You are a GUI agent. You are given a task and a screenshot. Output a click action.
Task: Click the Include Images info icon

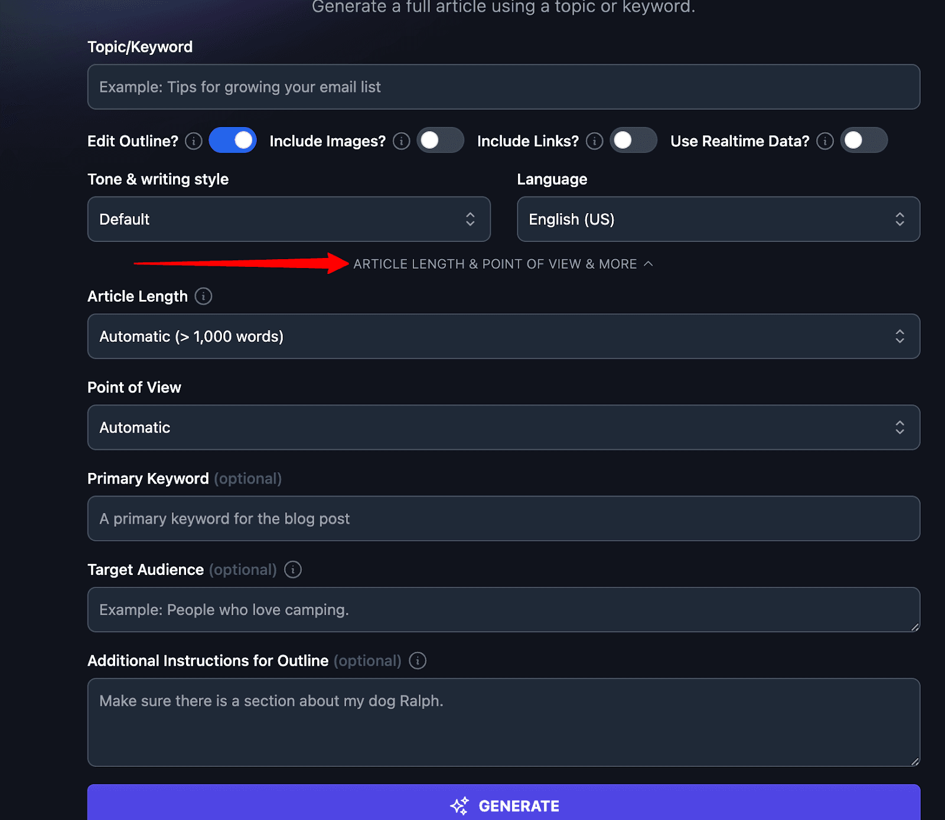pyautogui.click(x=401, y=141)
